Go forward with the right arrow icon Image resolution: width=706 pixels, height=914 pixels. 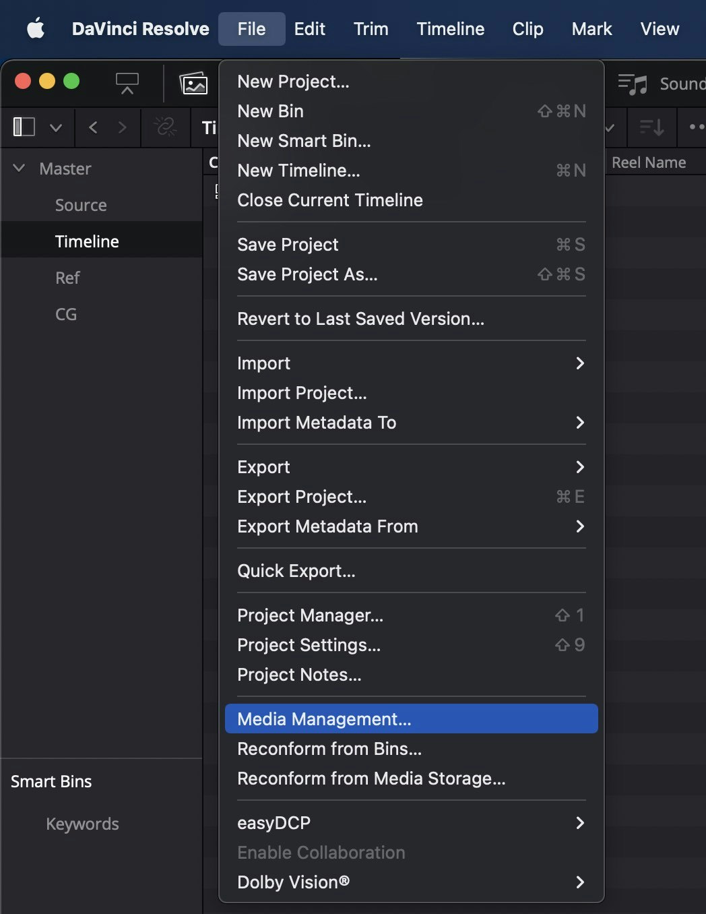[x=122, y=127]
